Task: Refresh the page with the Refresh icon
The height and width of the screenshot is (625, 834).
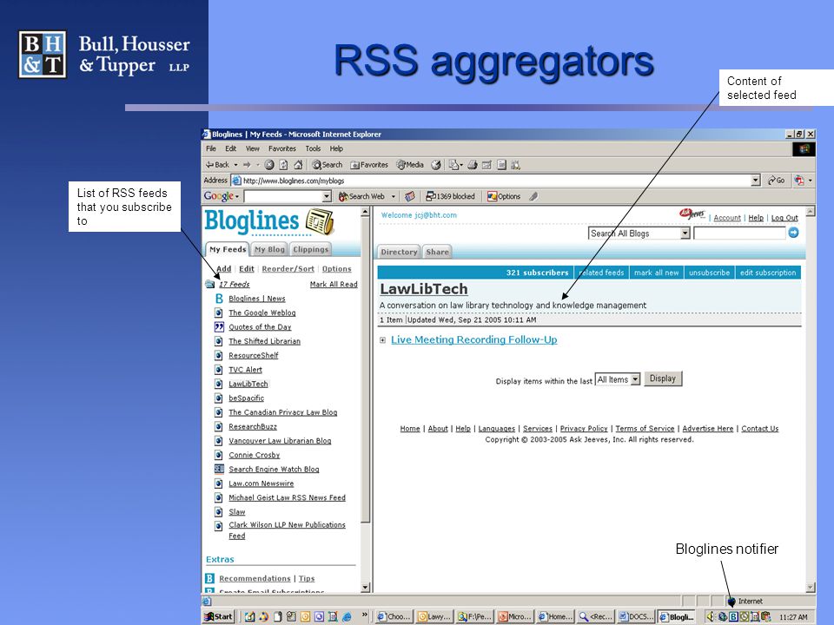Action: tap(283, 165)
